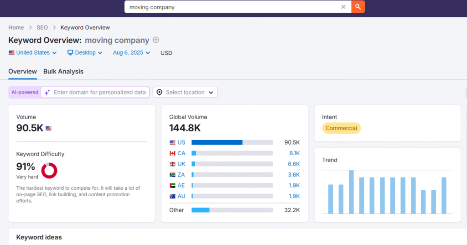
Task: Open the Select location dropdown
Action: click(x=185, y=93)
